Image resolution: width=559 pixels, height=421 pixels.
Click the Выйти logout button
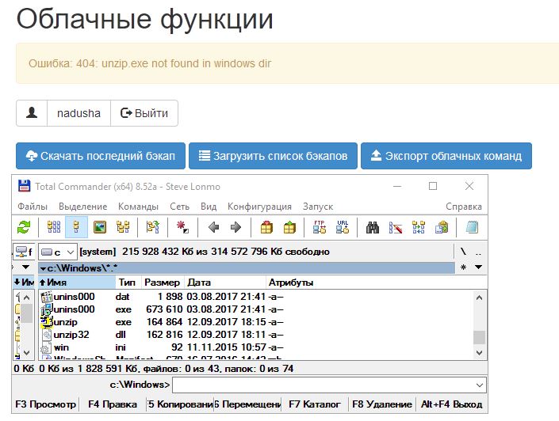pos(144,113)
